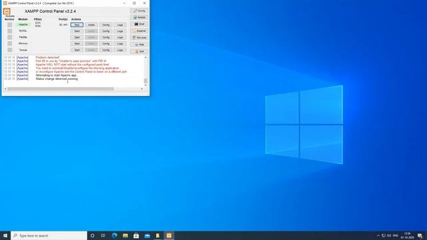View Mercury Logs

[120, 43]
